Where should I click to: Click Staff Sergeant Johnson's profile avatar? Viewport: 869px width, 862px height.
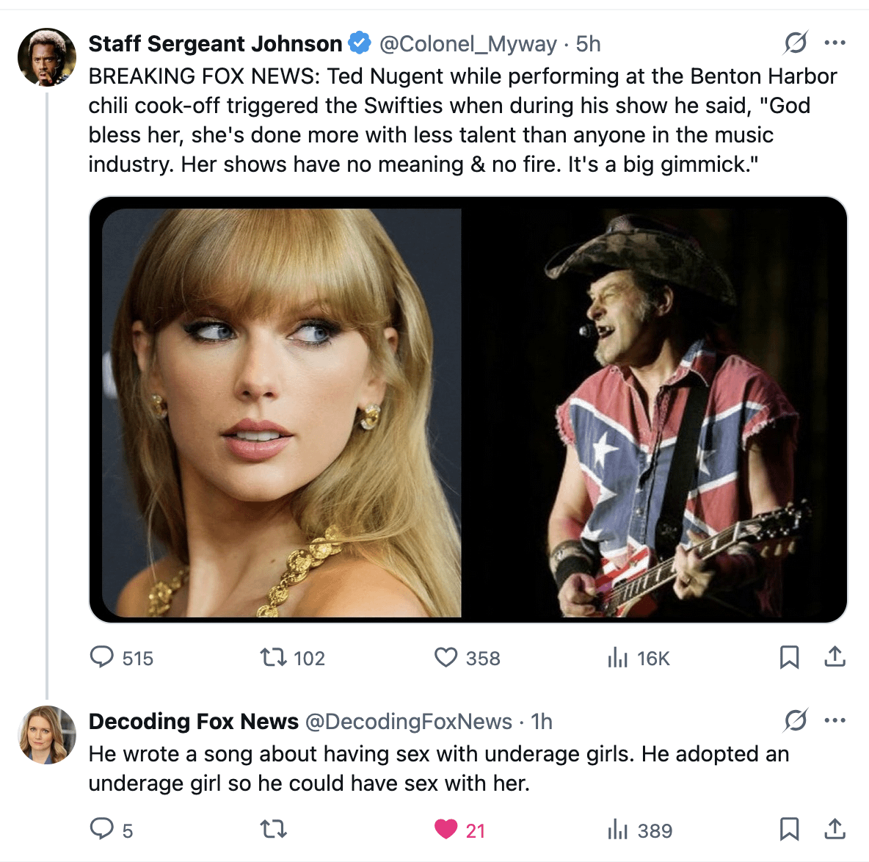click(x=47, y=57)
